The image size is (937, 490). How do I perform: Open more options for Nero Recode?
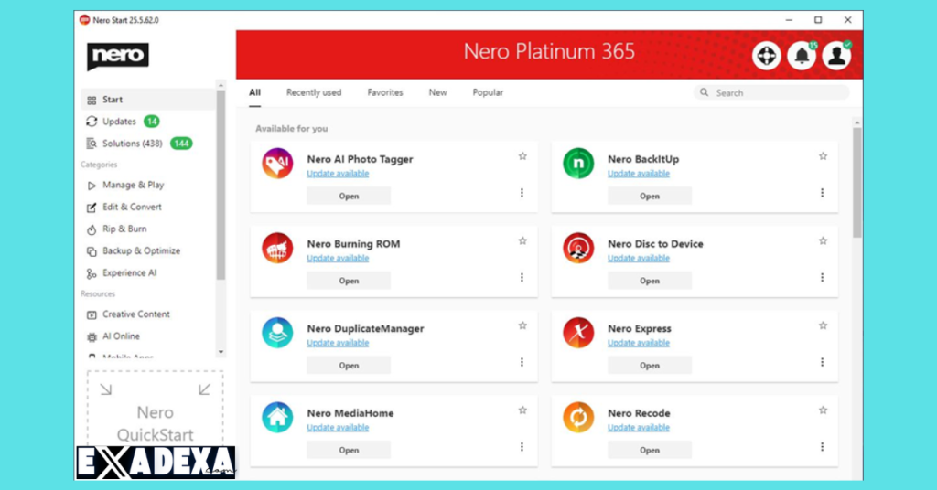point(823,447)
